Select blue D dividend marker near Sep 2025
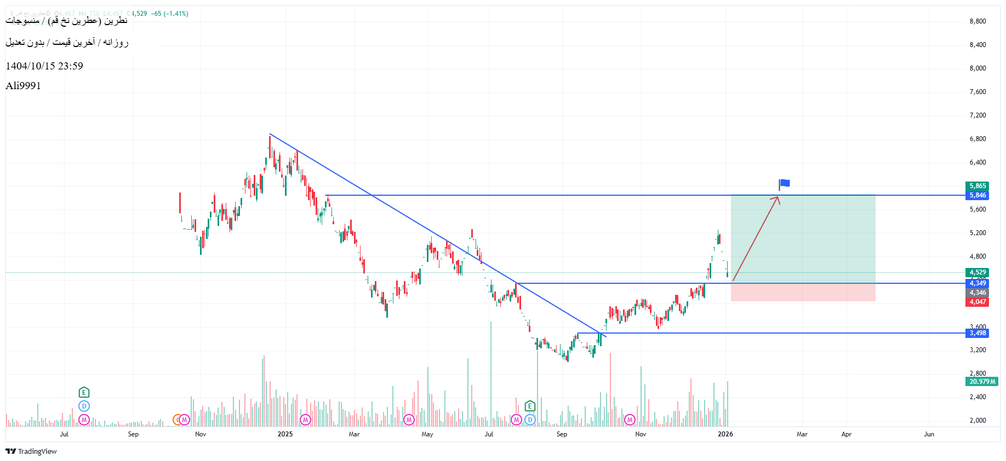Screen dimensions: 1006x461 [x=530, y=419]
